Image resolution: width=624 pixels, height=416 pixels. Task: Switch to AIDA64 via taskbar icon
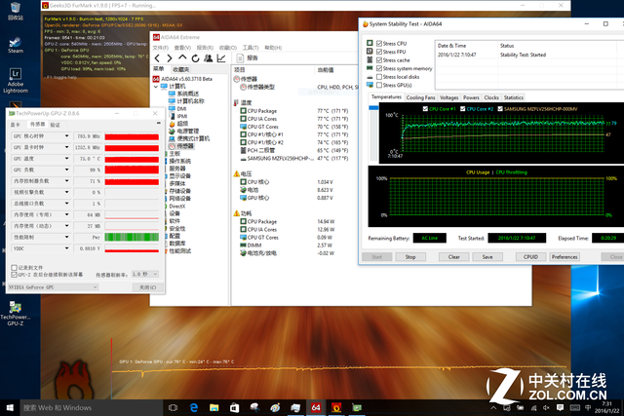pos(316,407)
